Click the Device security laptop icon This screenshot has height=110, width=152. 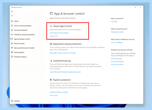(x=12, y=43)
